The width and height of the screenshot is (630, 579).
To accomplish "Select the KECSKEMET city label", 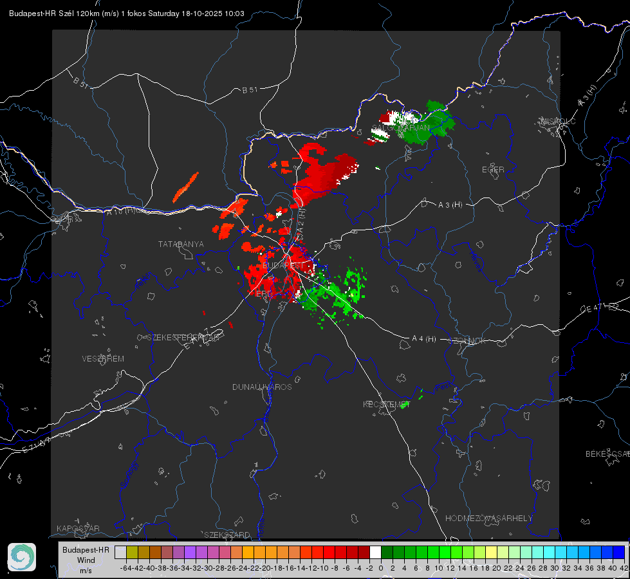I will (x=387, y=404).
